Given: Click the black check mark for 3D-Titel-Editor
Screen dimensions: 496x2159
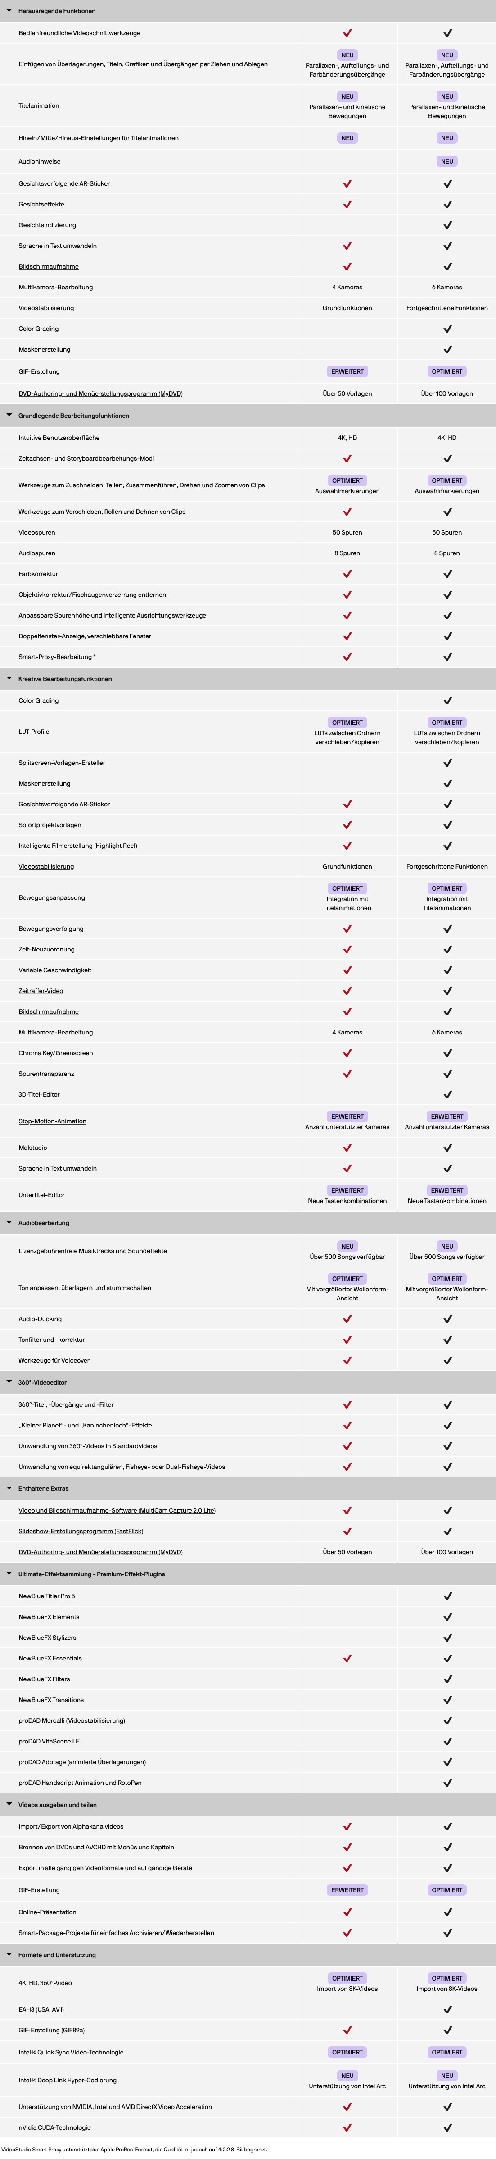Looking at the screenshot, I should (447, 1094).
